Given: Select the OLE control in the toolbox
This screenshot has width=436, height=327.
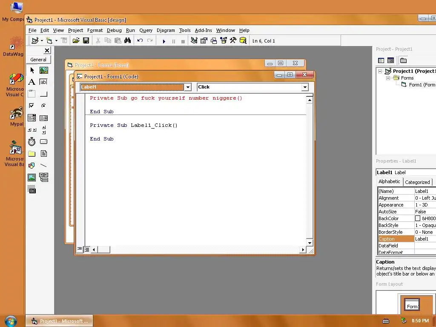Looking at the screenshot, I should pyautogui.click(x=32, y=189).
